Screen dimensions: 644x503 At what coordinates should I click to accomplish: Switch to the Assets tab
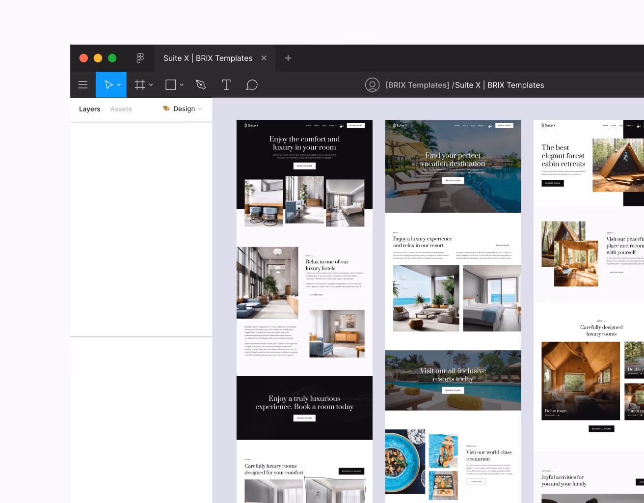tap(121, 109)
